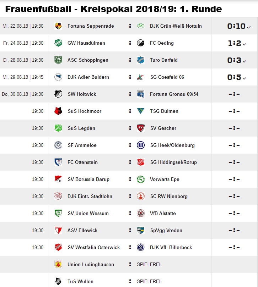Click the ASC Schöppingen green crest
Image resolution: width=258 pixels, height=287 pixels.
(x=58, y=60)
